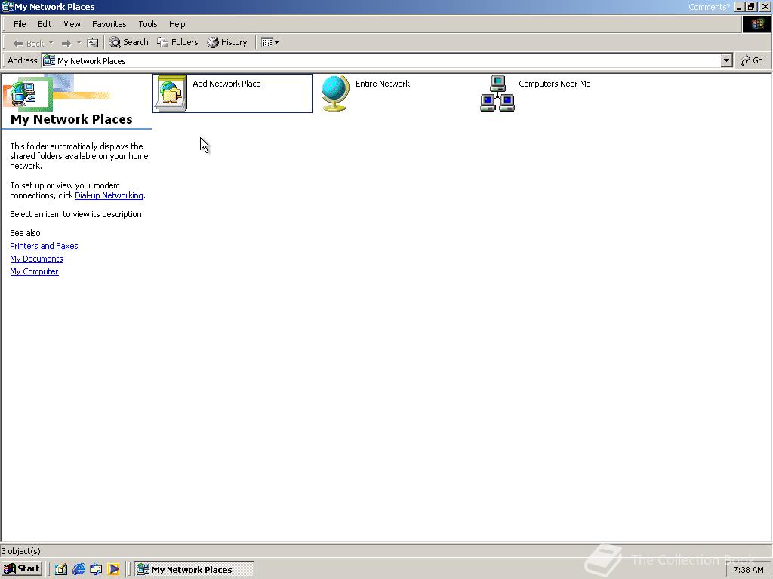Follow the Dial-up Networking link
The height and width of the screenshot is (579, 773).
[x=109, y=195]
